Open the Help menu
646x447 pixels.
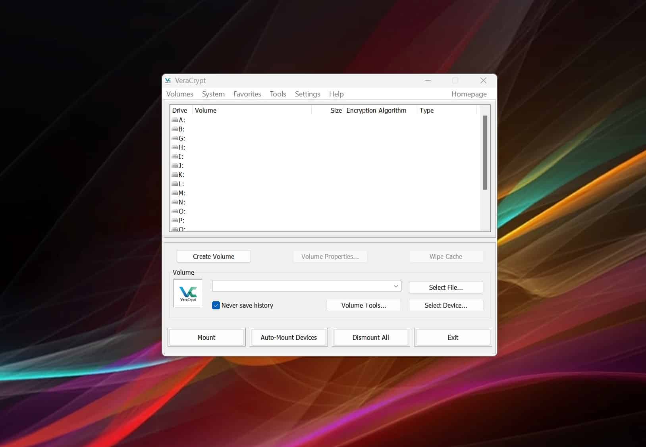336,94
